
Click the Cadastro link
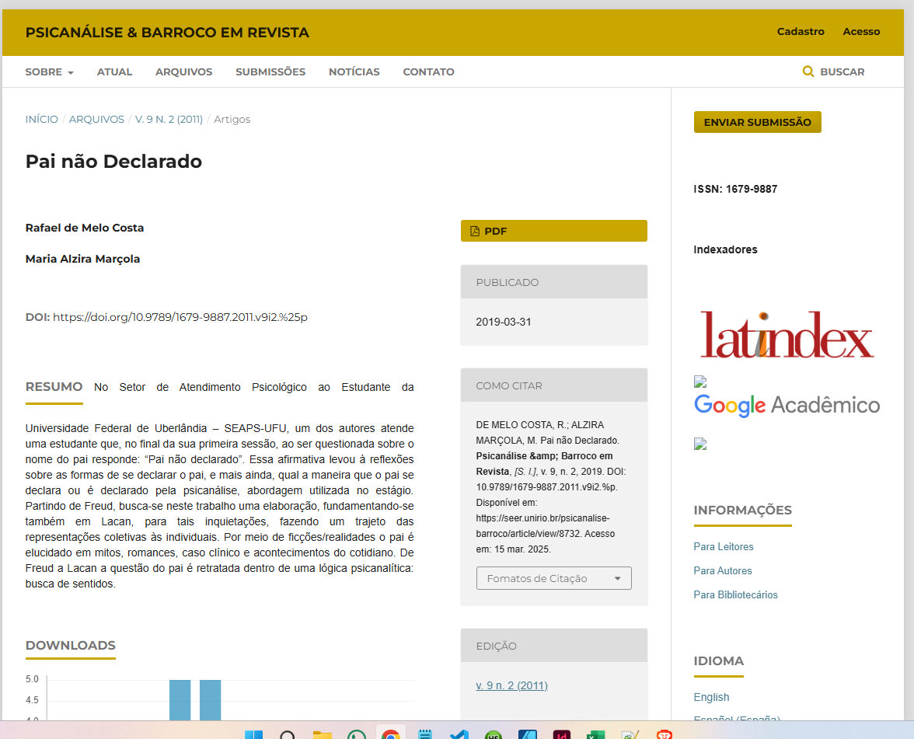801,31
